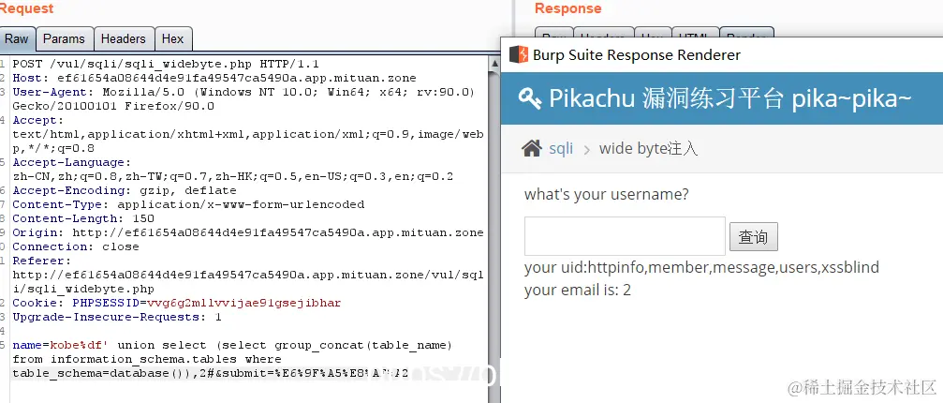Open the sqli breadcrumb link

(561, 149)
